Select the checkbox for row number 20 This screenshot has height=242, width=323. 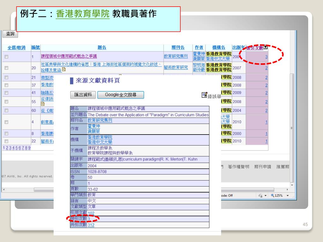(x=6, y=68)
